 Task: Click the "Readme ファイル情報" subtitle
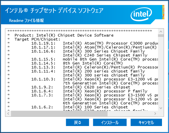click(26, 21)
